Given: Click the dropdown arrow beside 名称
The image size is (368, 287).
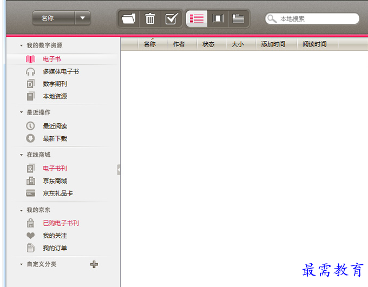Looking at the screenshot, I should pyautogui.click(x=83, y=18).
